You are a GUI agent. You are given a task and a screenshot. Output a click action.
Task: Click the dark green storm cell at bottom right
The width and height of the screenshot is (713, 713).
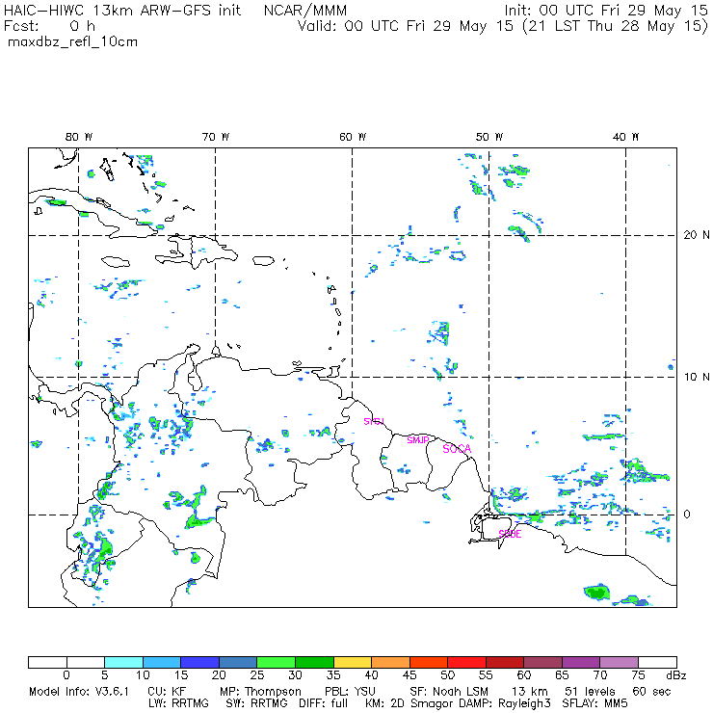[597, 592]
